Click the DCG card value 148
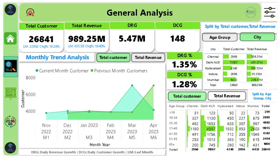Image resolution: width=278 pixels, height=159 pixels. click(177, 38)
